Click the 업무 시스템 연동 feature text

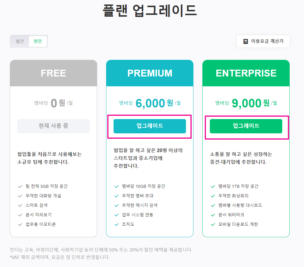(x=138, y=215)
